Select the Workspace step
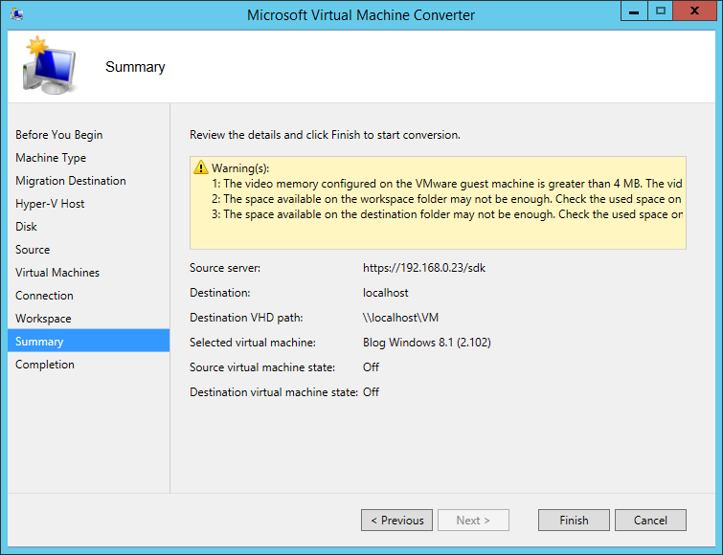 coord(43,319)
